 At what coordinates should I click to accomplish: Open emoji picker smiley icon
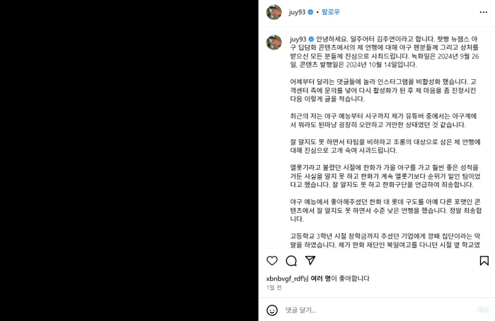point(272,310)
